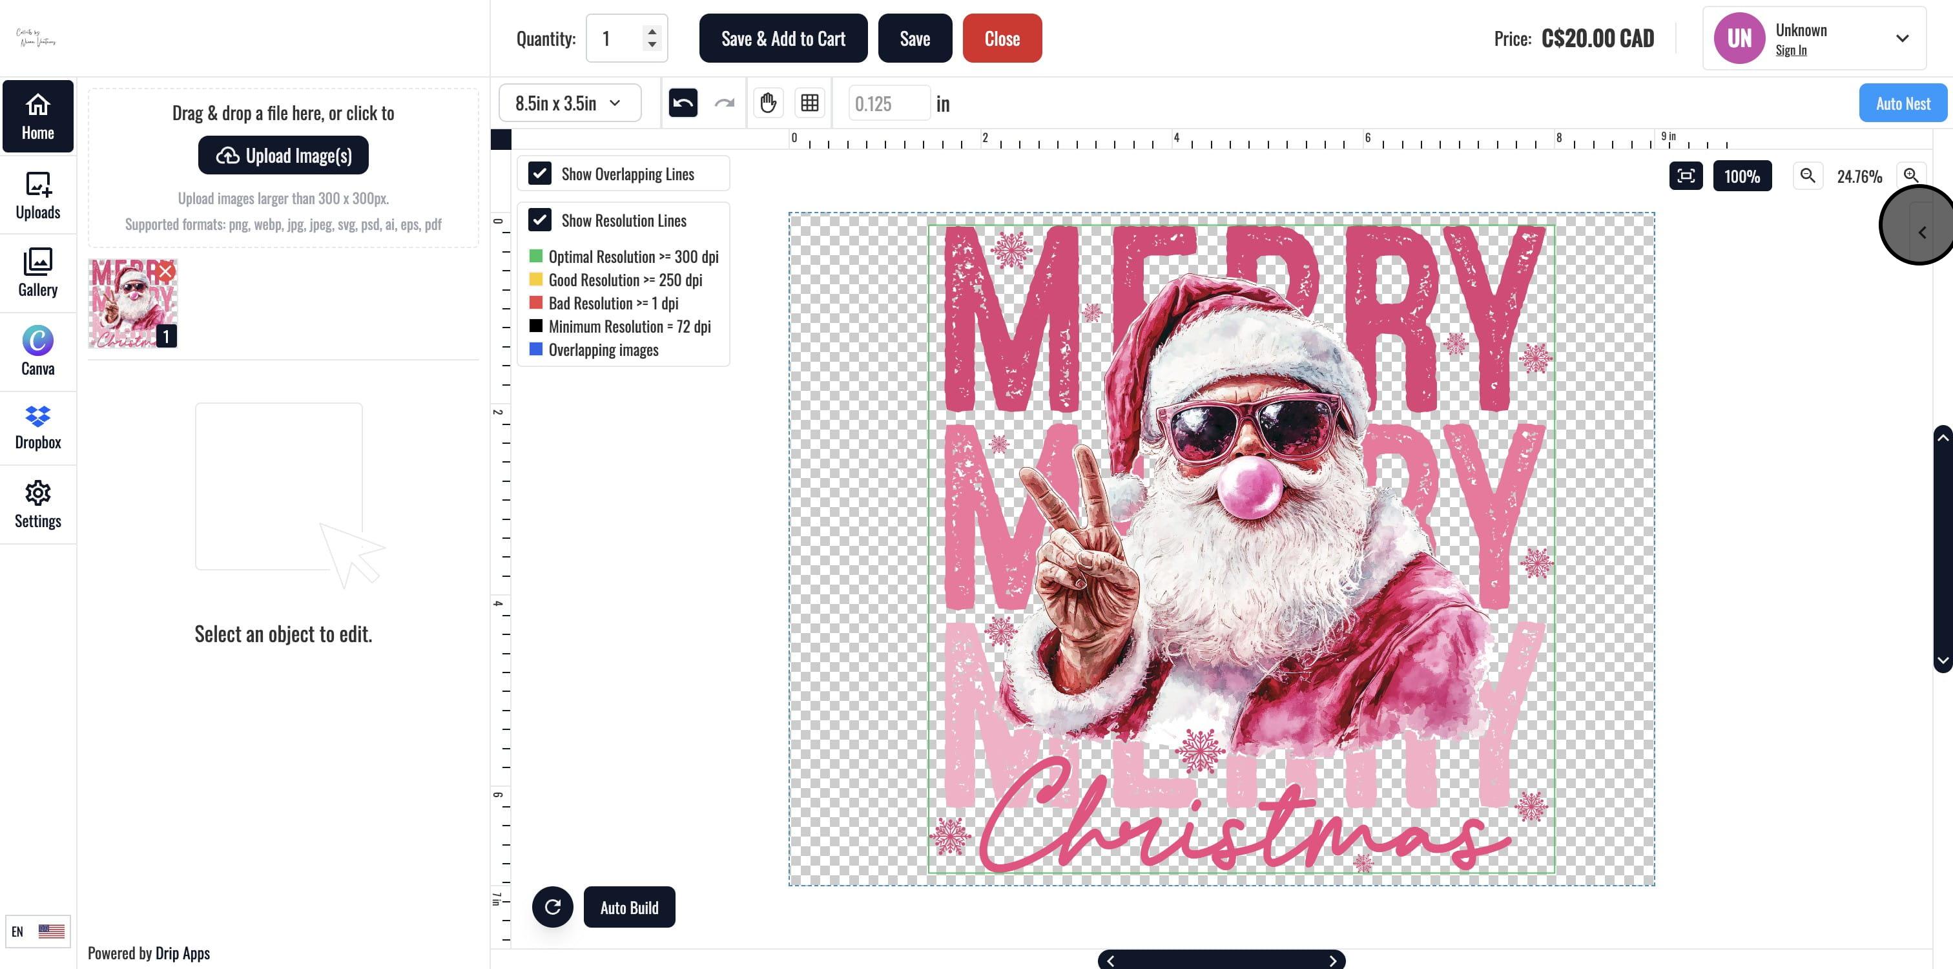
Task: Open the Gallery sidebar tab
Action: [x=38, y=272]
